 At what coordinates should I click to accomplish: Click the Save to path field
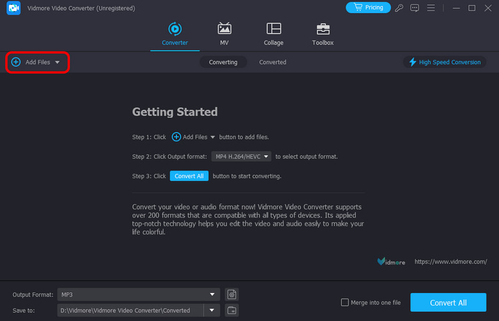pyautogui.click(x=130, y=310)
